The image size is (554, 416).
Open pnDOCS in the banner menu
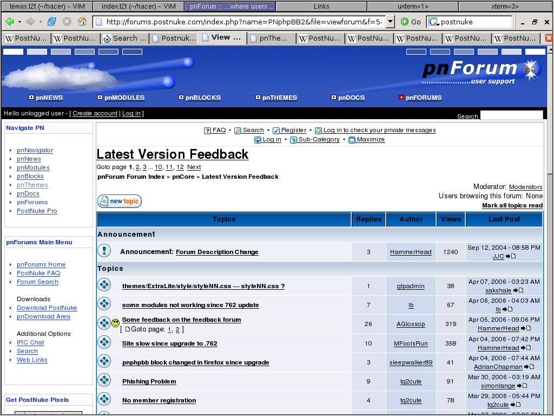point(351,97)
